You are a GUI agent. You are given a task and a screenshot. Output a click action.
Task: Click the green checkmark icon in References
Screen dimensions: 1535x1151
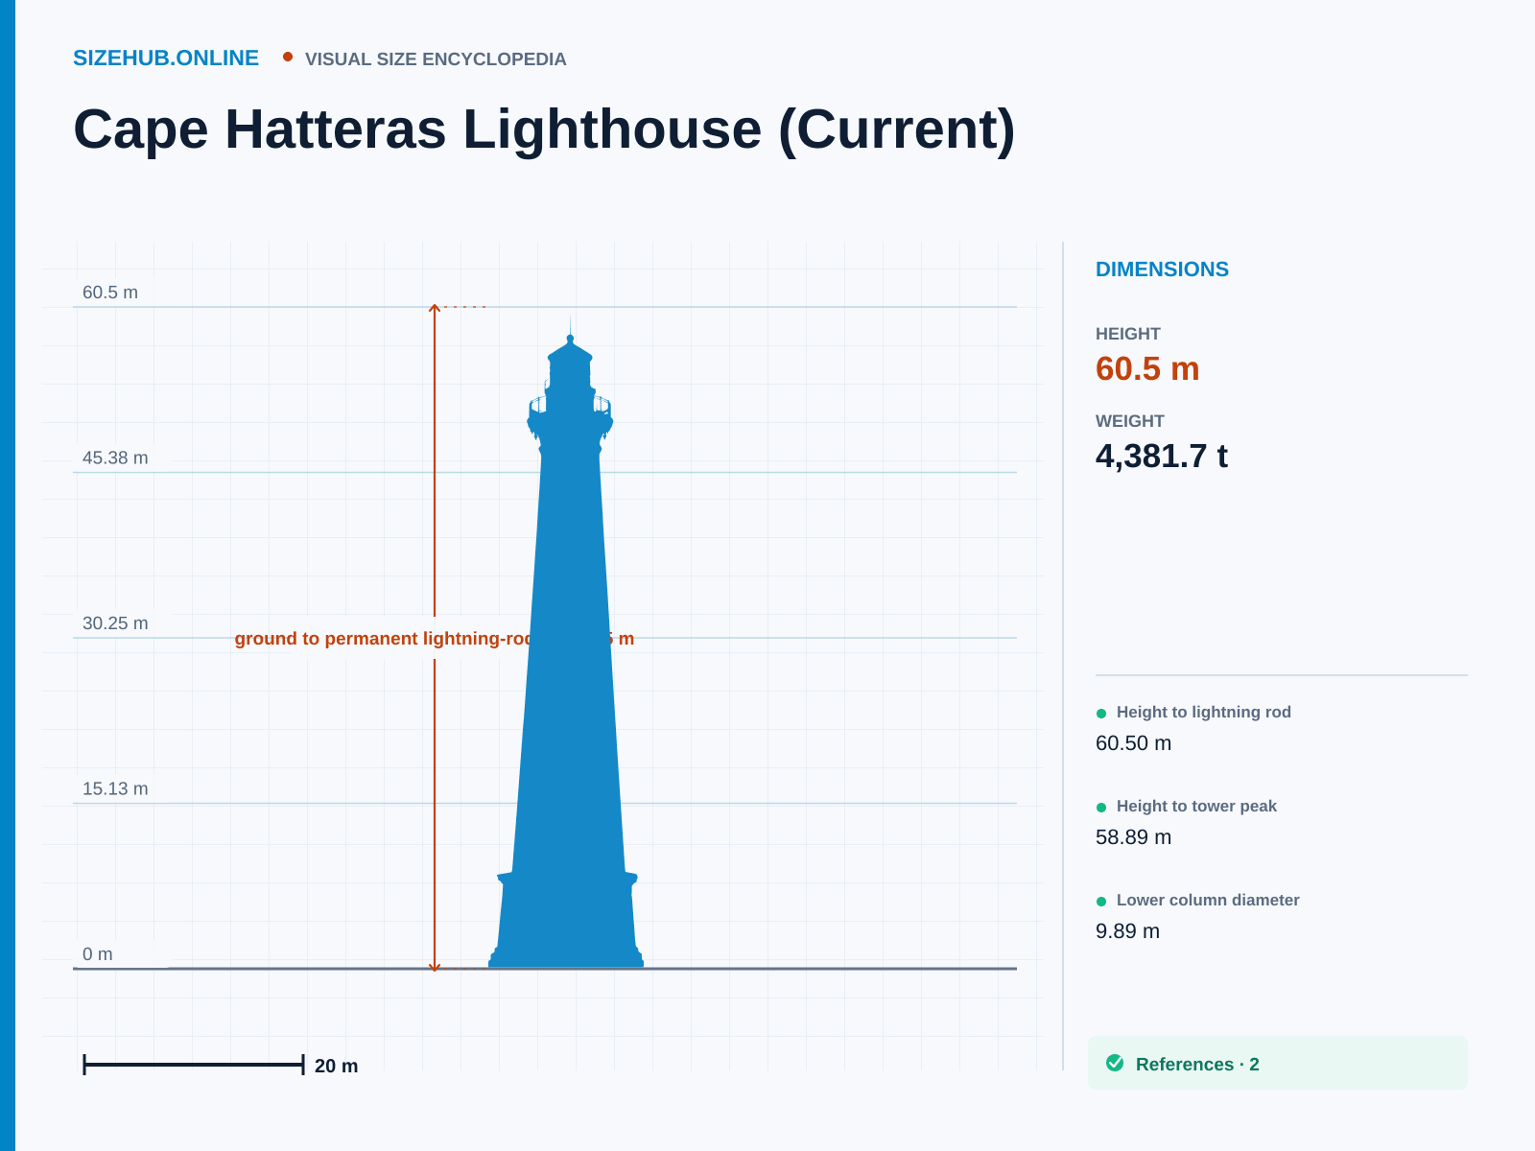pos(1115,1063)
